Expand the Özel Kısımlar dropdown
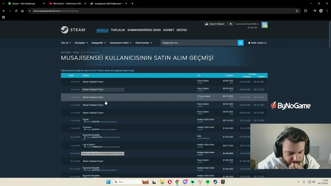Screen dimensions: 331x186 point(144,43)
